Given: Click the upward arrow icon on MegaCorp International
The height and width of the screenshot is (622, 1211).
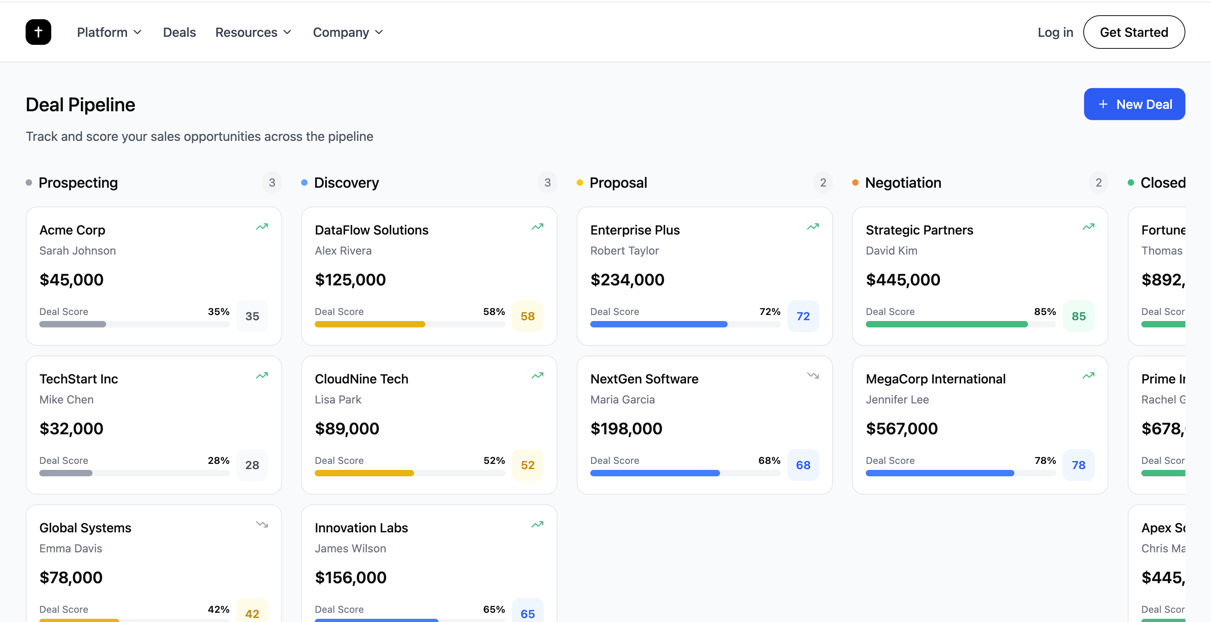Looking at the screenshot, I should [1088, 376].
